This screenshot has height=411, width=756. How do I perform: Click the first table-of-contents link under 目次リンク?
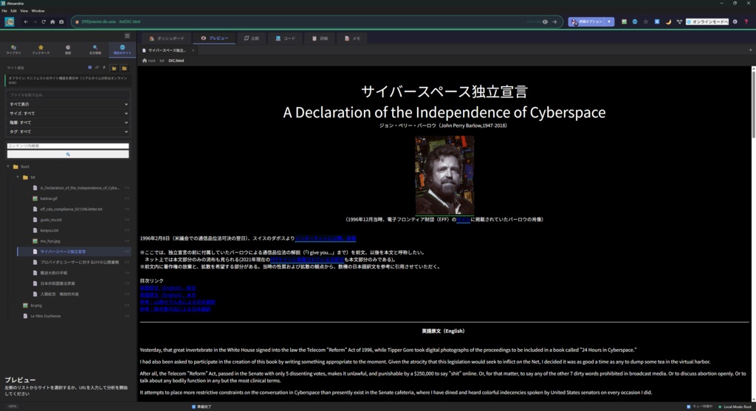[168, 288]
